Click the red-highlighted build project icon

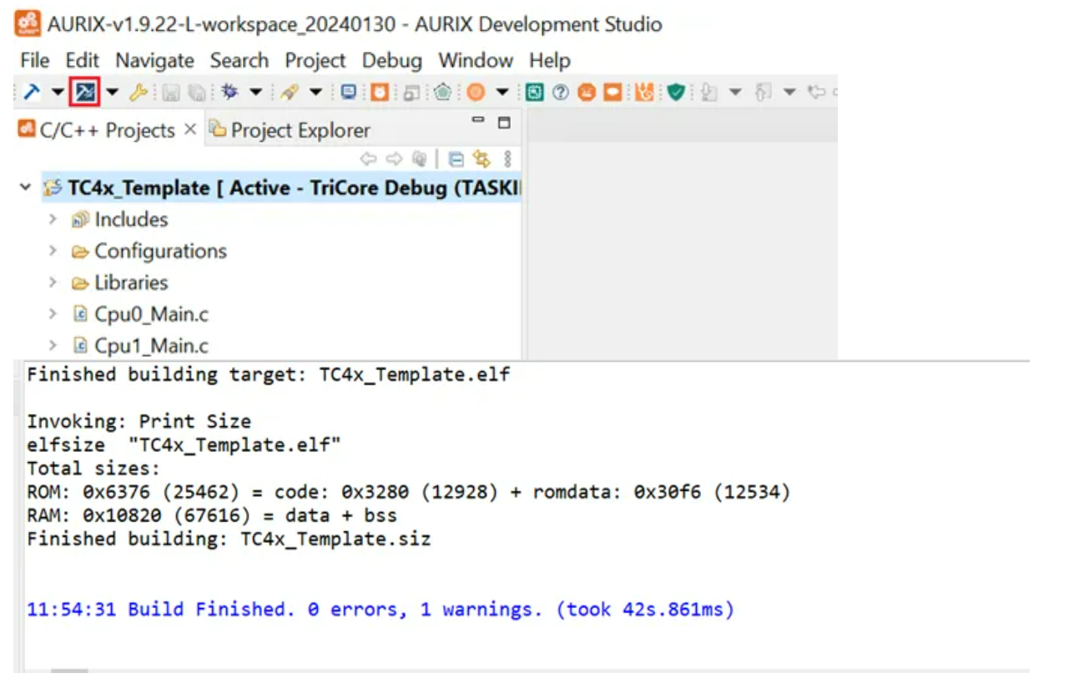pyautogui.click(x=84, y=93)
